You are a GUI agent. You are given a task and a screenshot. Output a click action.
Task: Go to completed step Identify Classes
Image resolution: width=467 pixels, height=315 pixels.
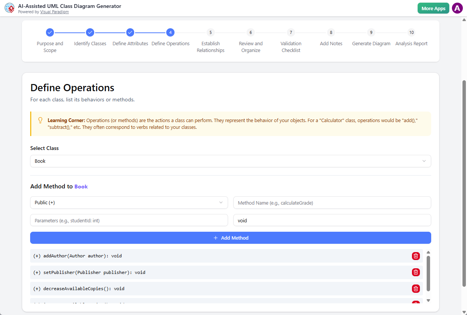coord(90,32)
